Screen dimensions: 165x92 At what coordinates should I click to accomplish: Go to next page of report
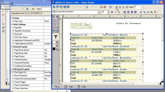pos(123,7)
